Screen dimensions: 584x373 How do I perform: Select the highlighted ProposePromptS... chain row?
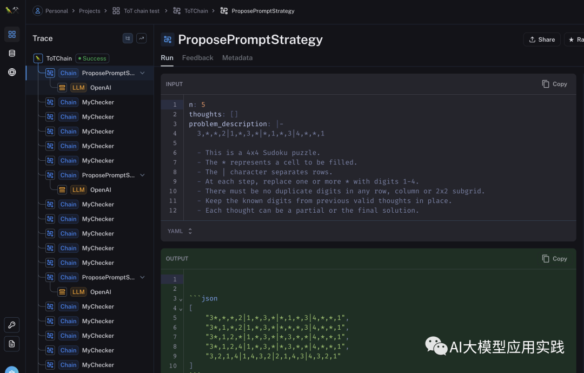[90, 73]
